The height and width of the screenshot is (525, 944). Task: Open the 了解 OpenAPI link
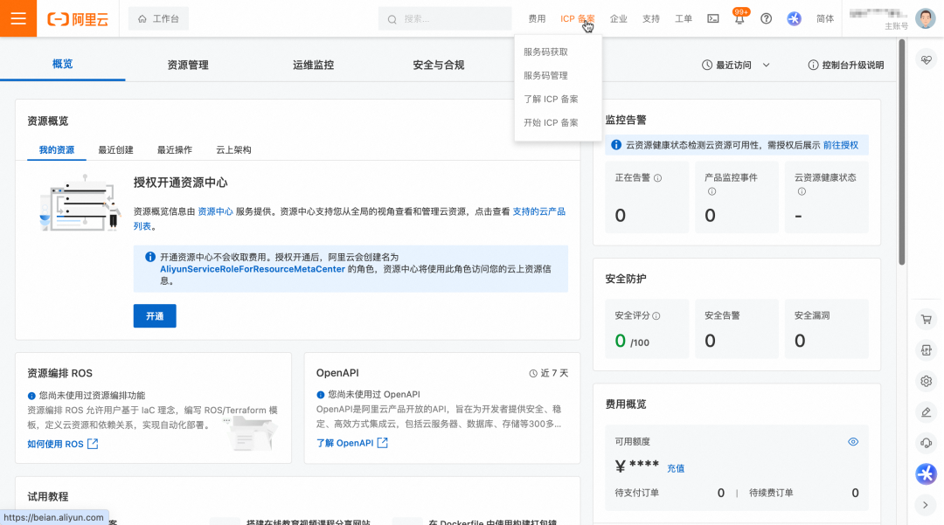(x=351, y=443)
